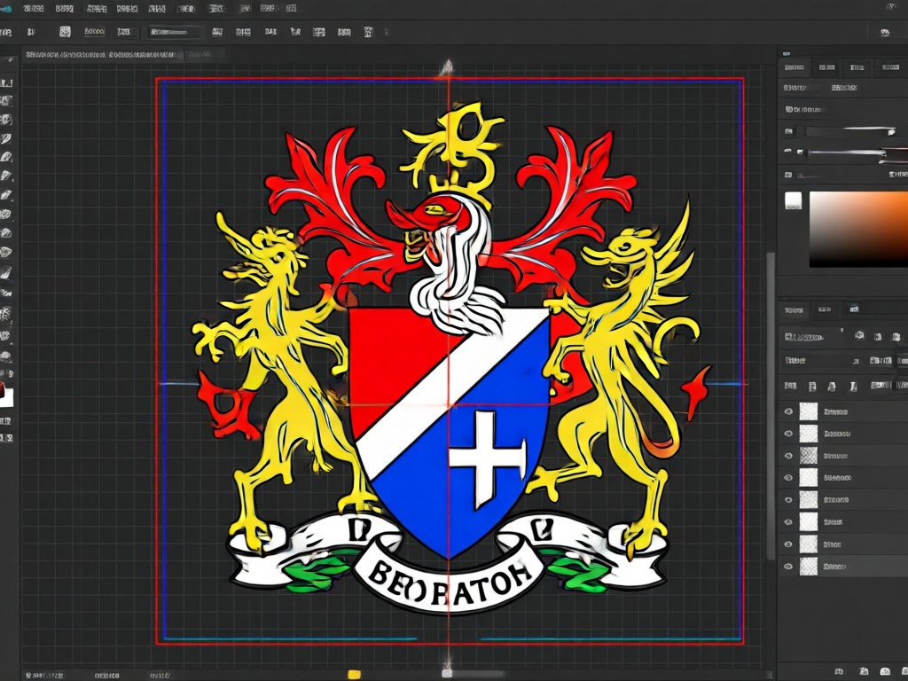908x681 pixels.
Task: Click the teal app logo in the menu bar
Action: click(x=6, y=9)
